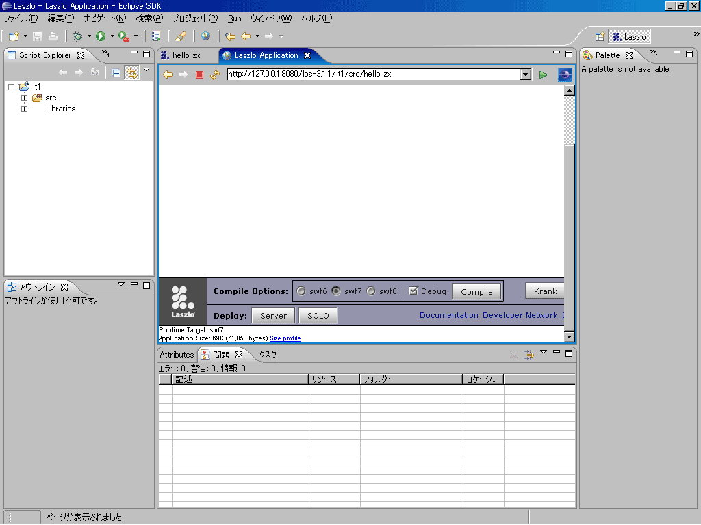Stop page loading with red stop icon
The width and height of the screenshot is (701, 525).
click(x=199, y=75)
